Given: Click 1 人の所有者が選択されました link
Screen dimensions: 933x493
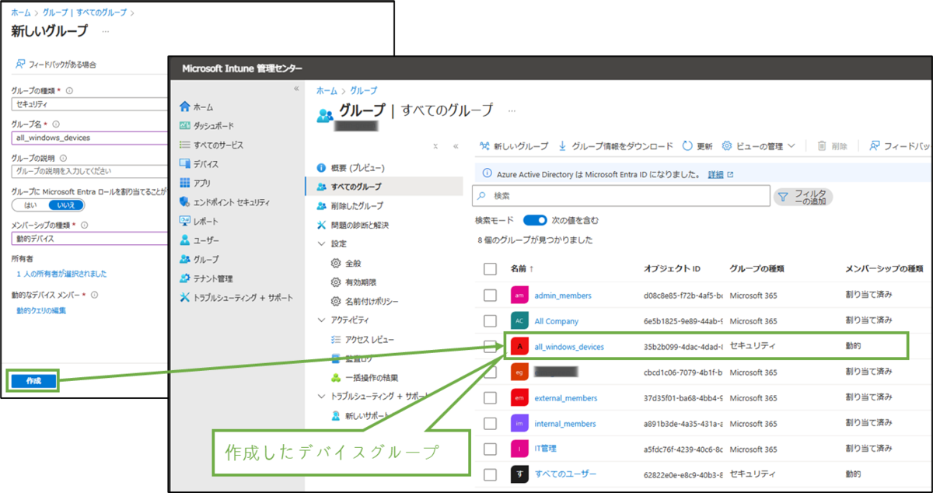Looking at the screenshot, I should [61, 274].
